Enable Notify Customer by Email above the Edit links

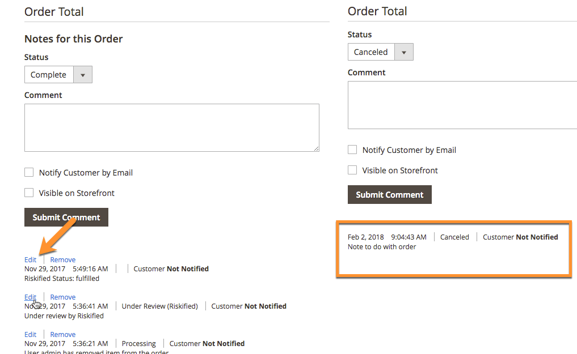pos(29,173)
